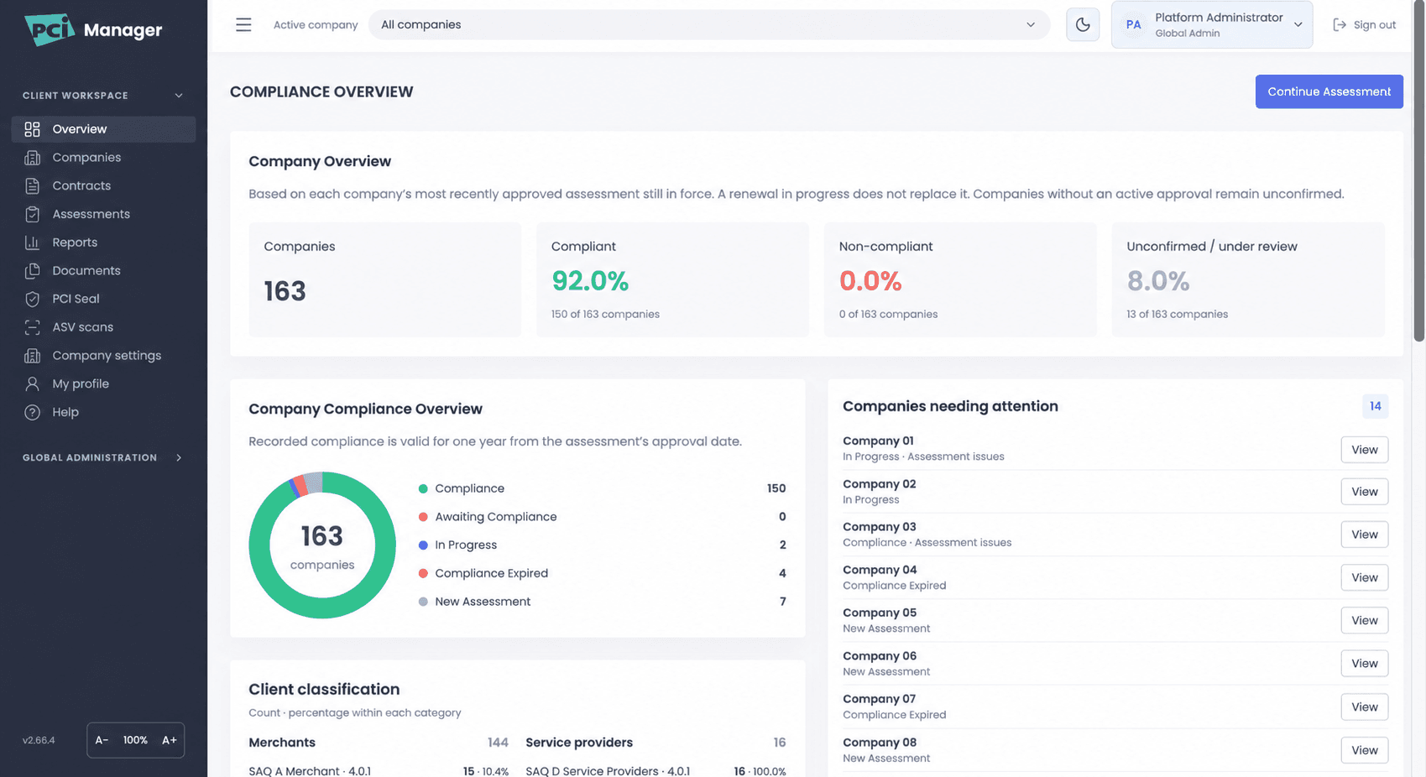This screenshot has width=1426, height=777.
Task: Click the Sign out arrow icon
Action: [x=1340, y=25]
